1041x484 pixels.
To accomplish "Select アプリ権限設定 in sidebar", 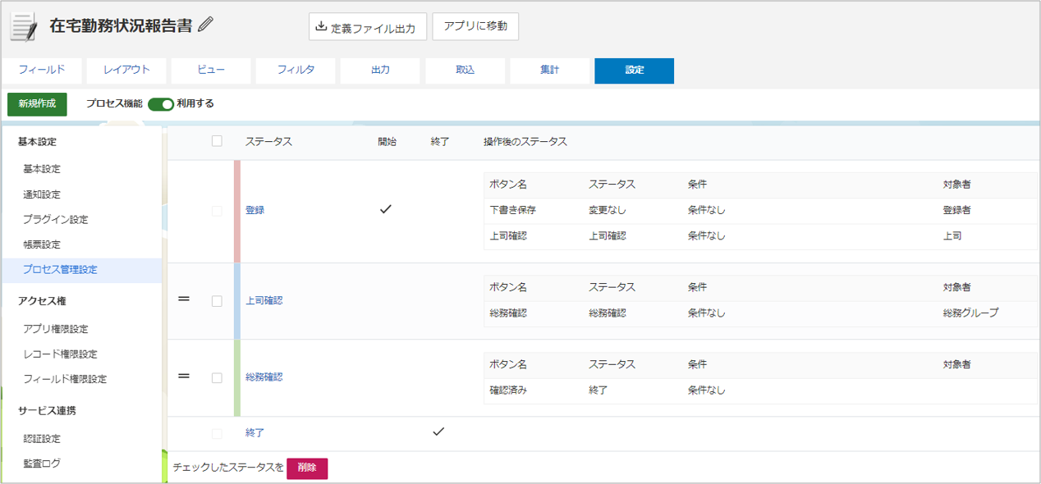I will coord(82,329).
